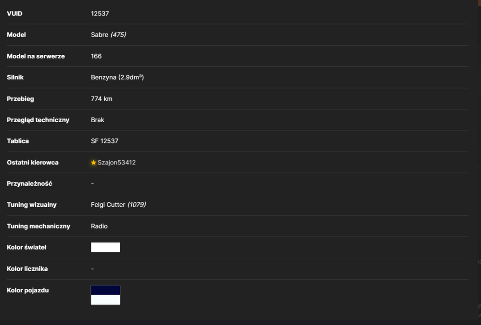Image resolution: width=481 pixels, height=325 pixels.
Task: Click Brak in Przegląd techniczny row
Action: point(98,120)
